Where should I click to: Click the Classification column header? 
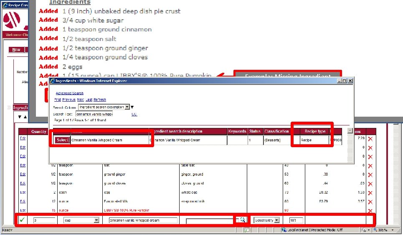click(x=276, y=131)
